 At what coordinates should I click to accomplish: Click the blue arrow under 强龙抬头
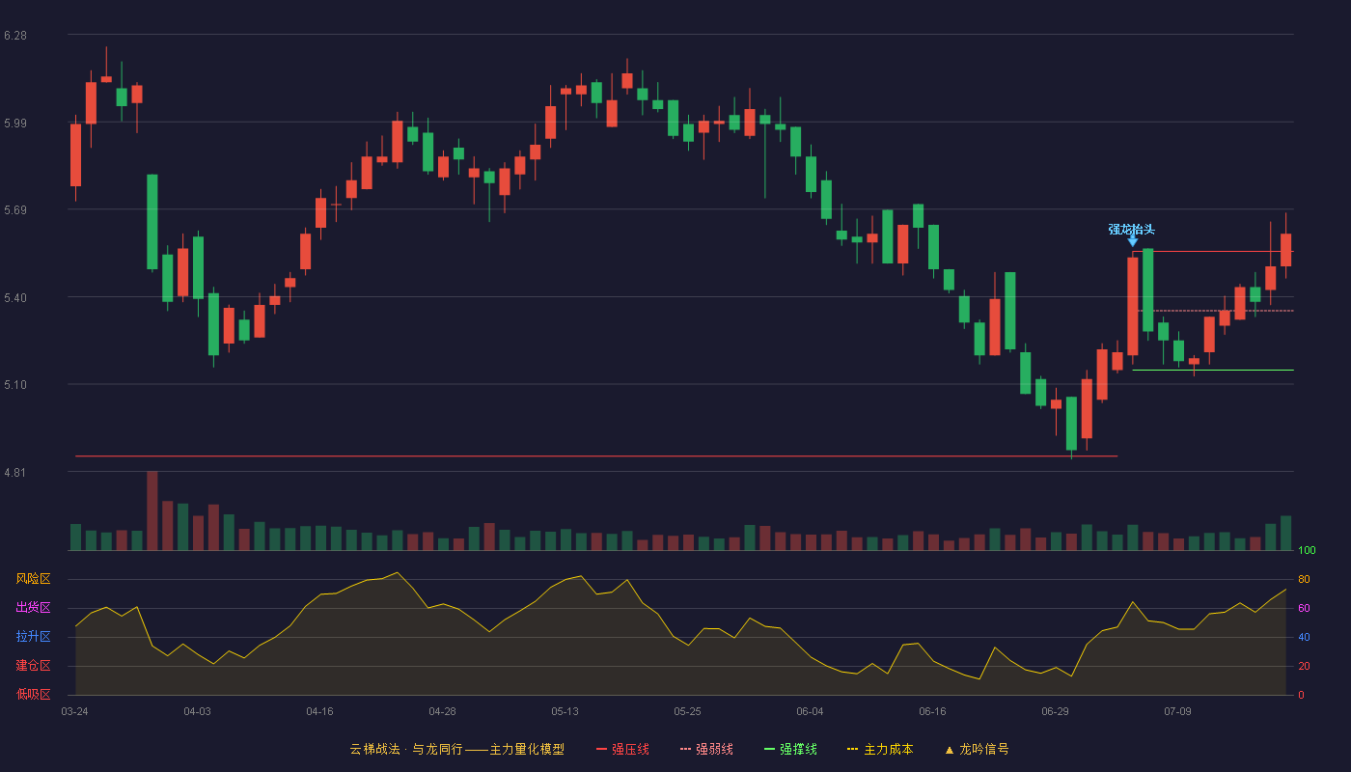pos(1133,240)
